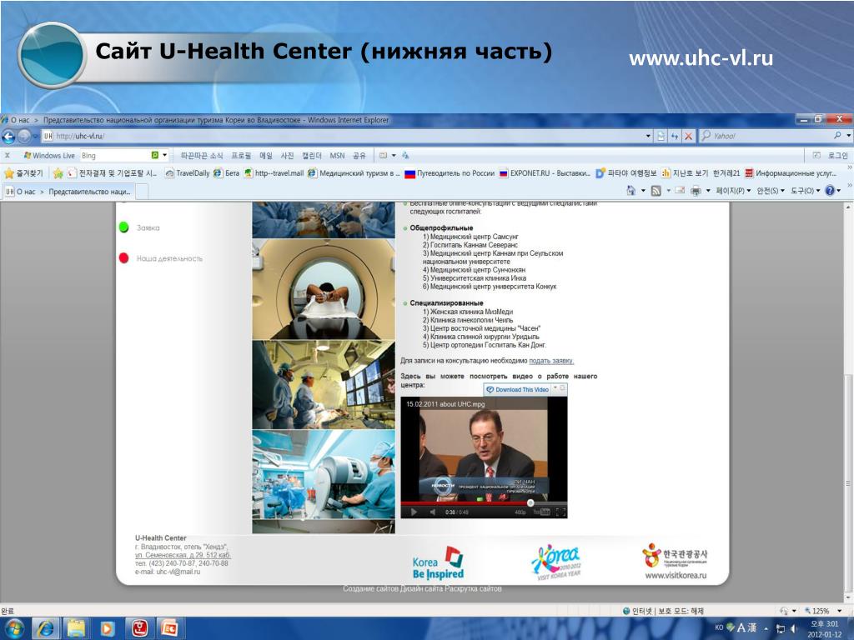Open the 페이지(P) page menu
Image resolution: width=854 pixels, height=640 pixels.
click(x=733, y=191)
